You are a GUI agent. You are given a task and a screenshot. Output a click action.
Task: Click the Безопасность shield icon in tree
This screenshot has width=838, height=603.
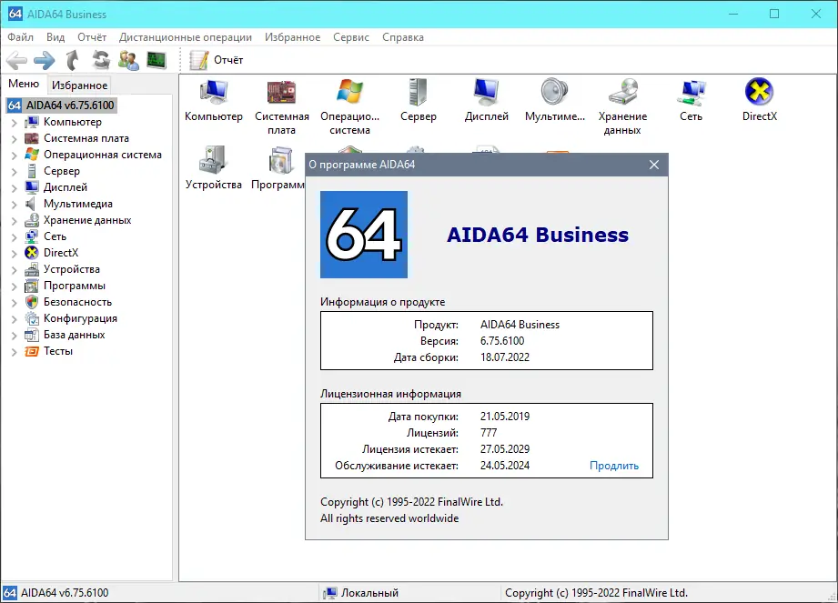pyautogui.click(x=32, y=302)
